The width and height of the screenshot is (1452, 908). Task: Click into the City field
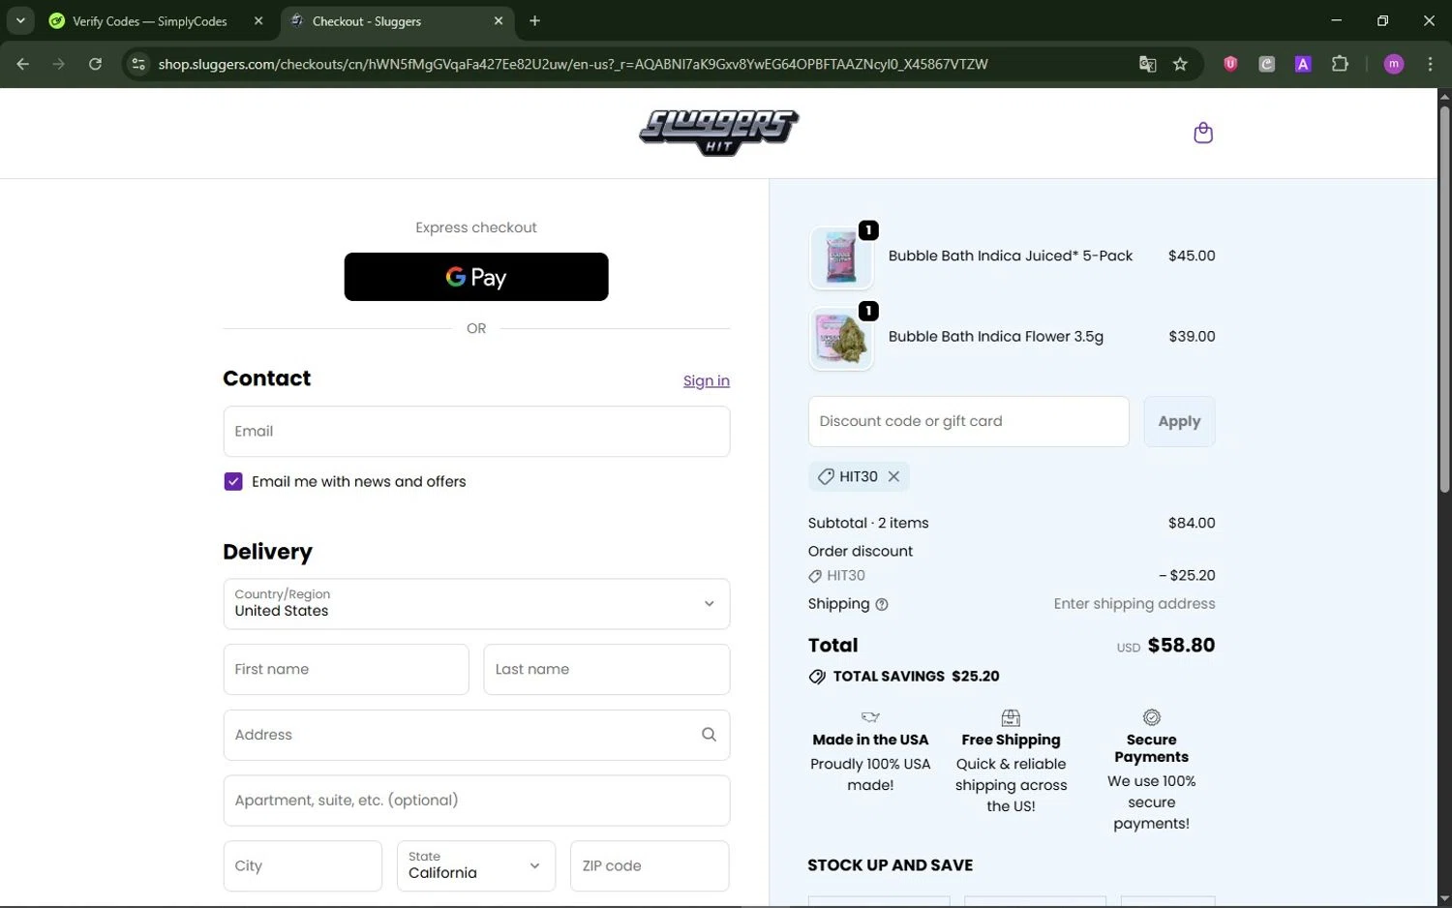pos(303,865)
